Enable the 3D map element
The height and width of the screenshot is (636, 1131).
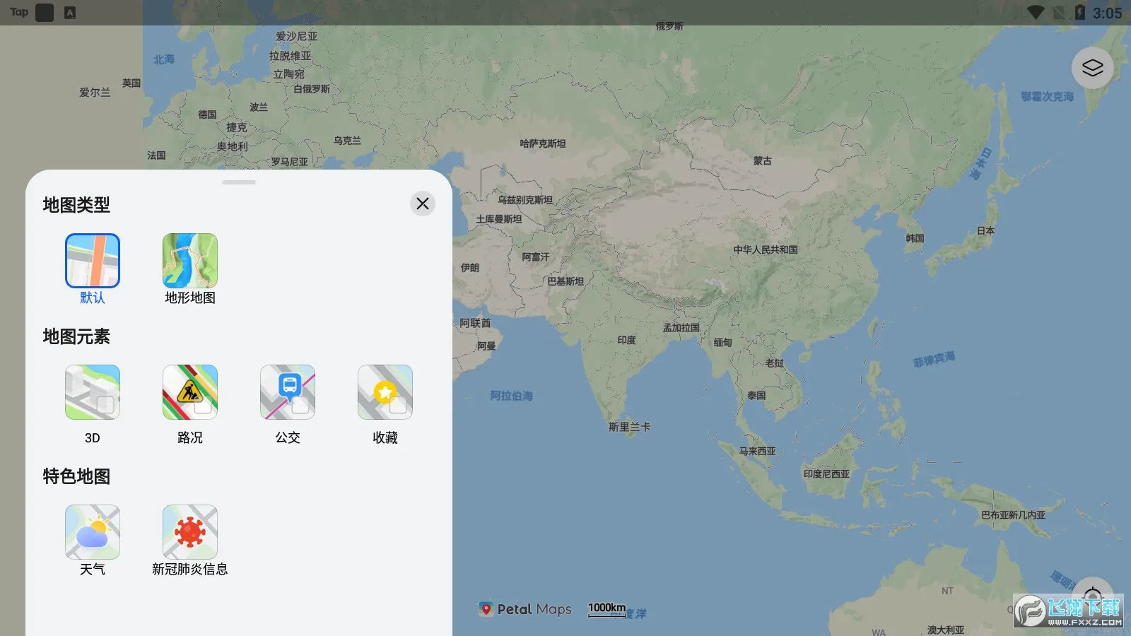tap(93, 392)
